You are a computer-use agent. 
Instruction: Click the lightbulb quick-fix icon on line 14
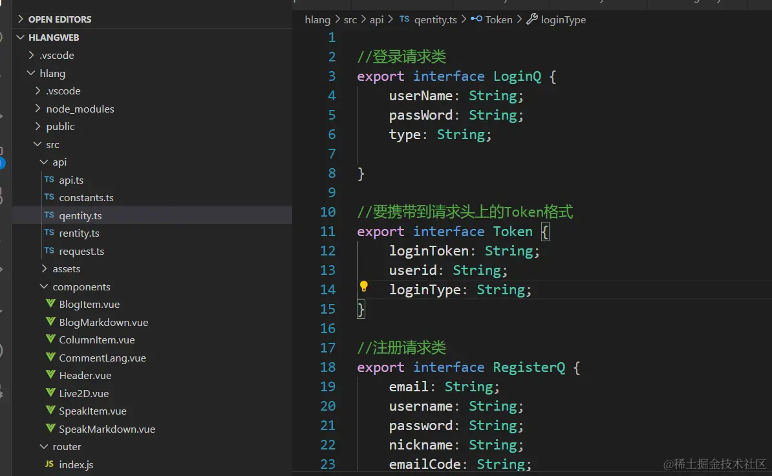coord(364,286)
